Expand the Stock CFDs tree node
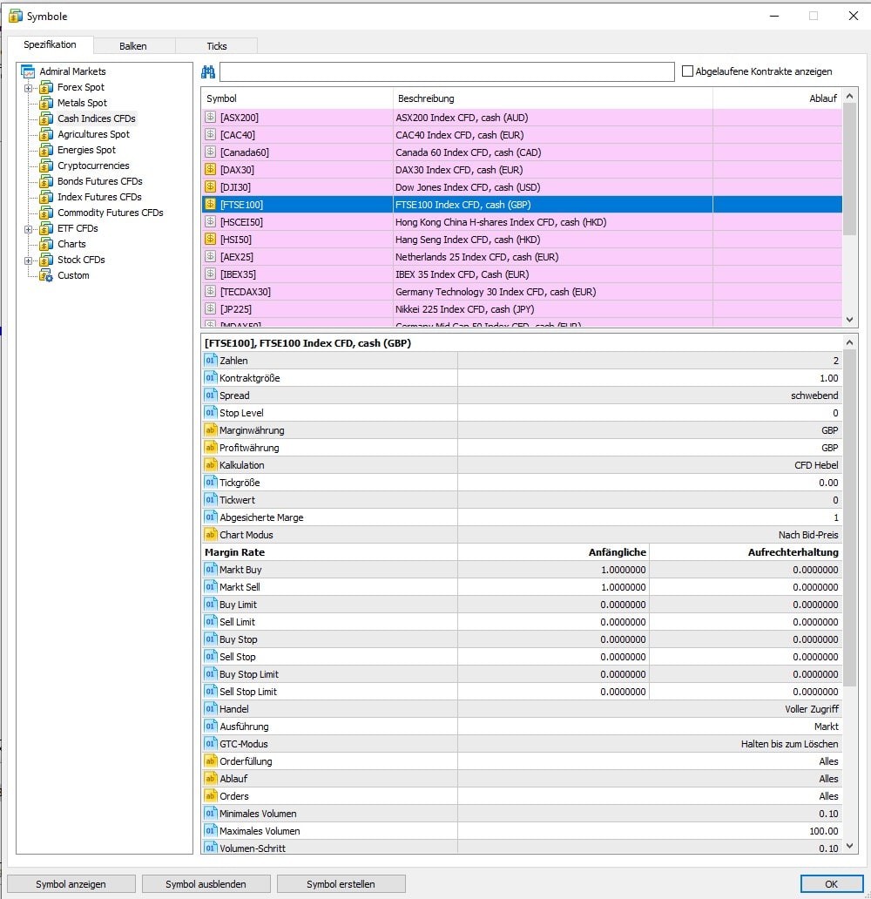871x899 pixels. click(28, 260)
